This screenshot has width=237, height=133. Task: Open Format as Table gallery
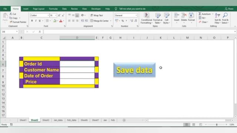click(x=158, y=18)
